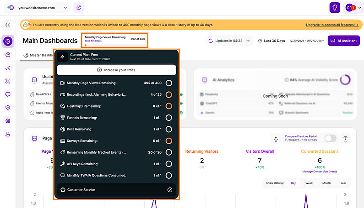This screenshot has height=208, width=364.
Task: Open the shield icon in the sidebar
Action: (x=8, y=108)
